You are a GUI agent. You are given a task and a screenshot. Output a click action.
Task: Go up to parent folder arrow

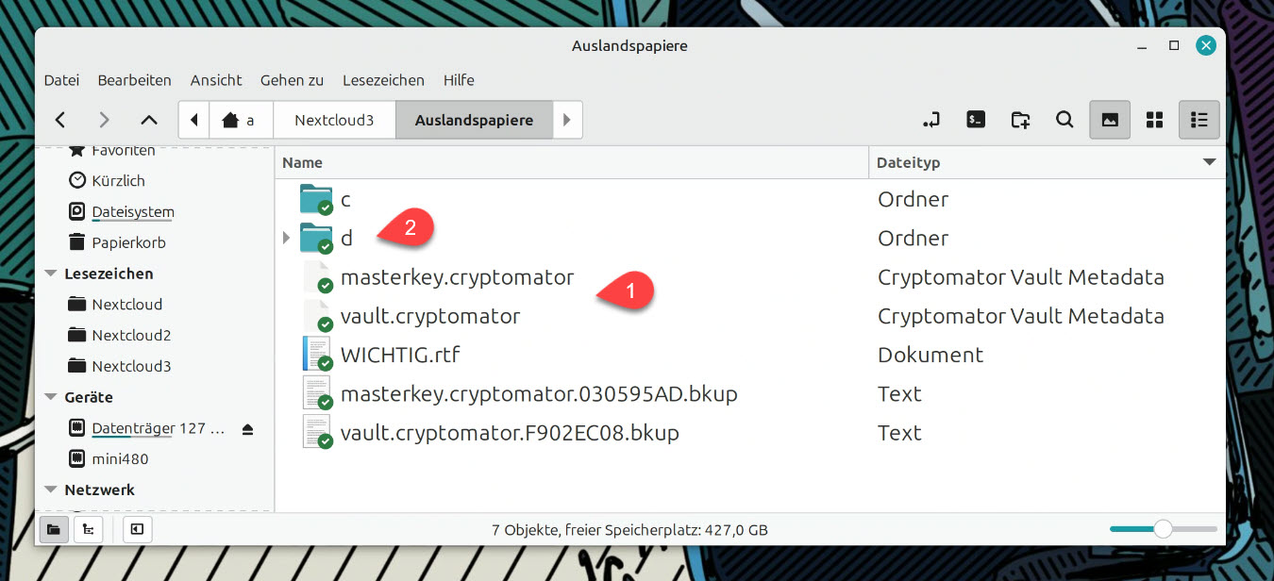pos(148,120)
